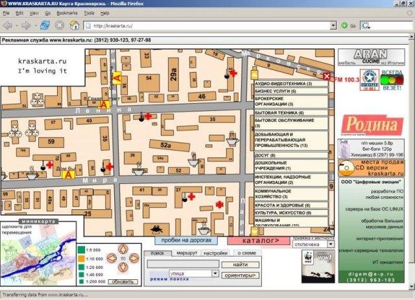Click the red cross icon beside building 37
The width and height of the screenshot is (415, 300).
(192, 196)
